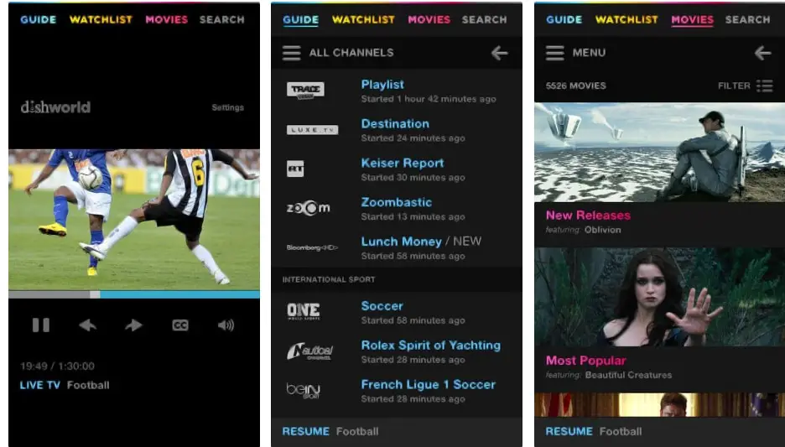Open the WATCHLIST tab on the player screen
The image size is (785, 447).
pyautogui.click(x=101, y=19)
